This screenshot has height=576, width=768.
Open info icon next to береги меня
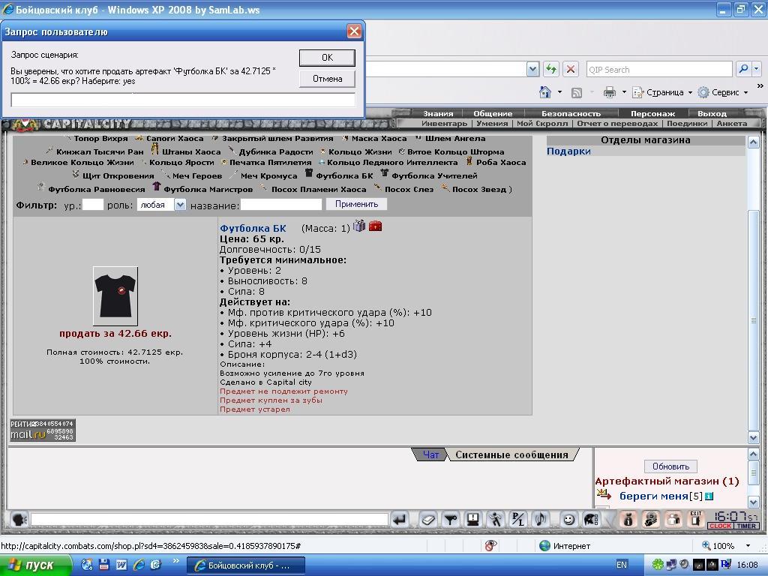(709, 496)
